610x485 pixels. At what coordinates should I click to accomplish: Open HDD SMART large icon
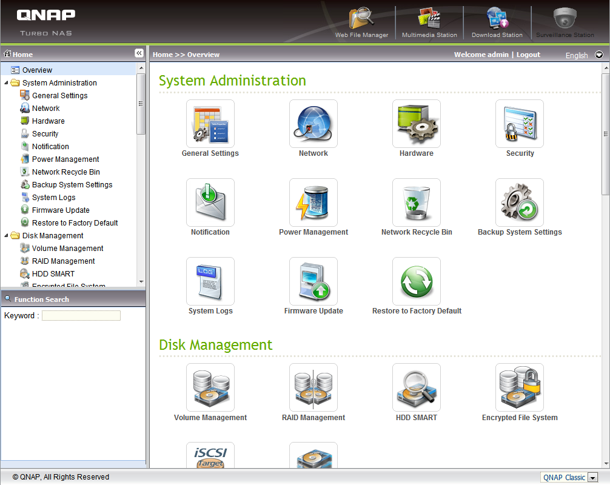pyautogui.click(x=416, y=387)
